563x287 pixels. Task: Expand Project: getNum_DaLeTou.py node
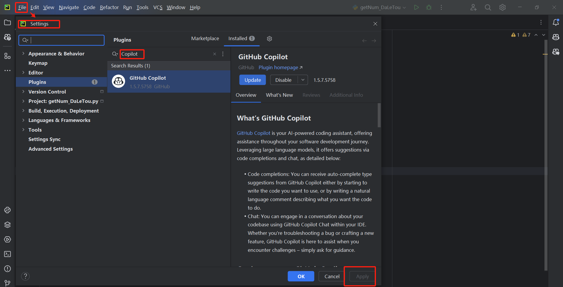click(23, 101)
